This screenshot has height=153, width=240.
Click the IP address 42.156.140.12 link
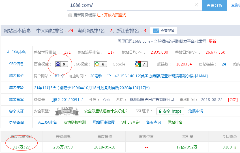[x=157, y=76]
